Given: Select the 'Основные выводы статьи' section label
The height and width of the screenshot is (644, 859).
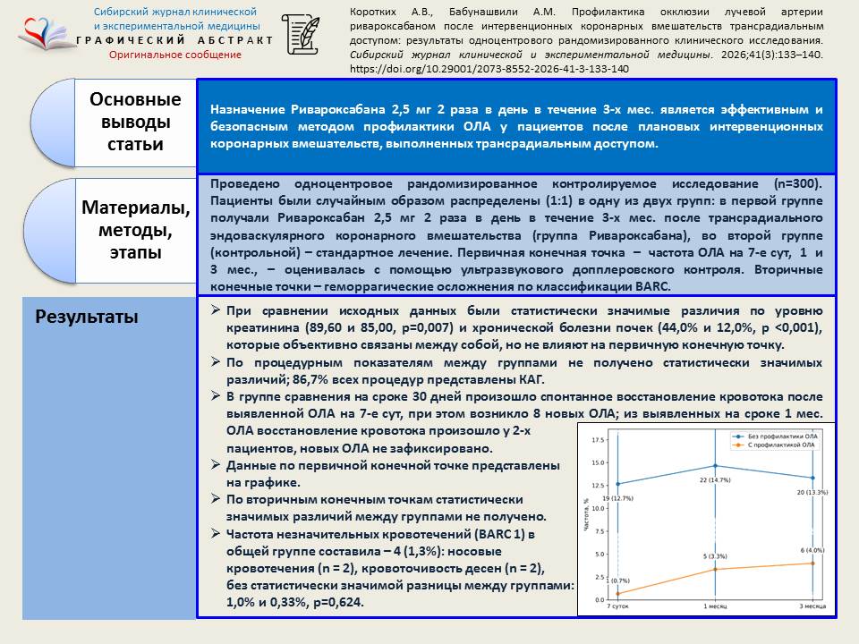Looking at the screenshot, I should [135, 122].
